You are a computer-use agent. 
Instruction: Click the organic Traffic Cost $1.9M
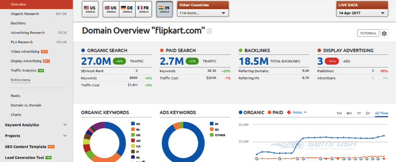[133, 85]
